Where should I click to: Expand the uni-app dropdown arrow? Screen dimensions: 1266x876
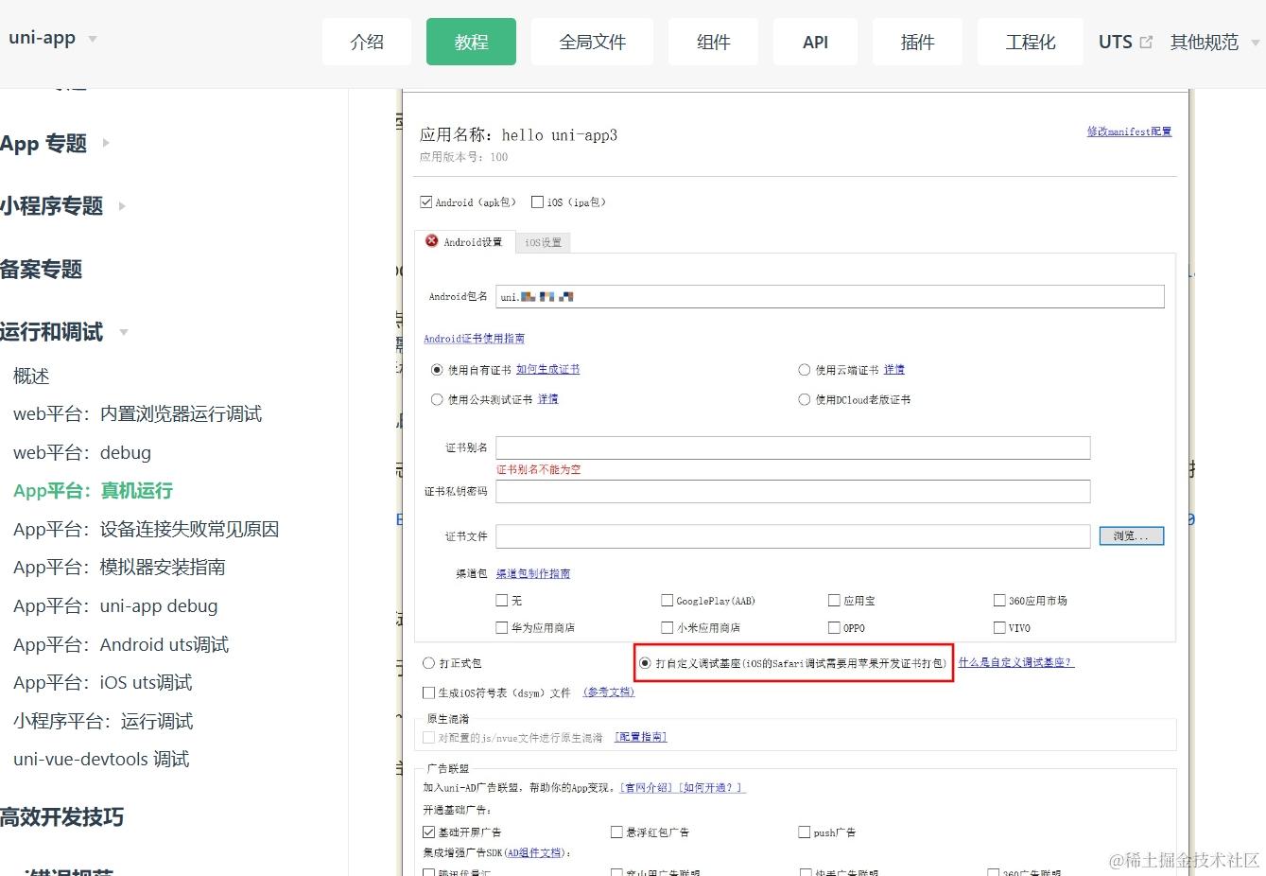point(93,39)
